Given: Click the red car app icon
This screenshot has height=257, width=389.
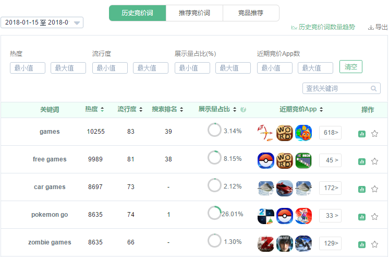Looking at the screenshot, I should pyautogui.click(x=285, y=188).
